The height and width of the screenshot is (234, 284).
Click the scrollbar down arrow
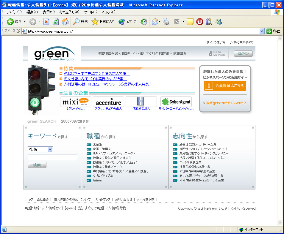[x=280, y=223]
